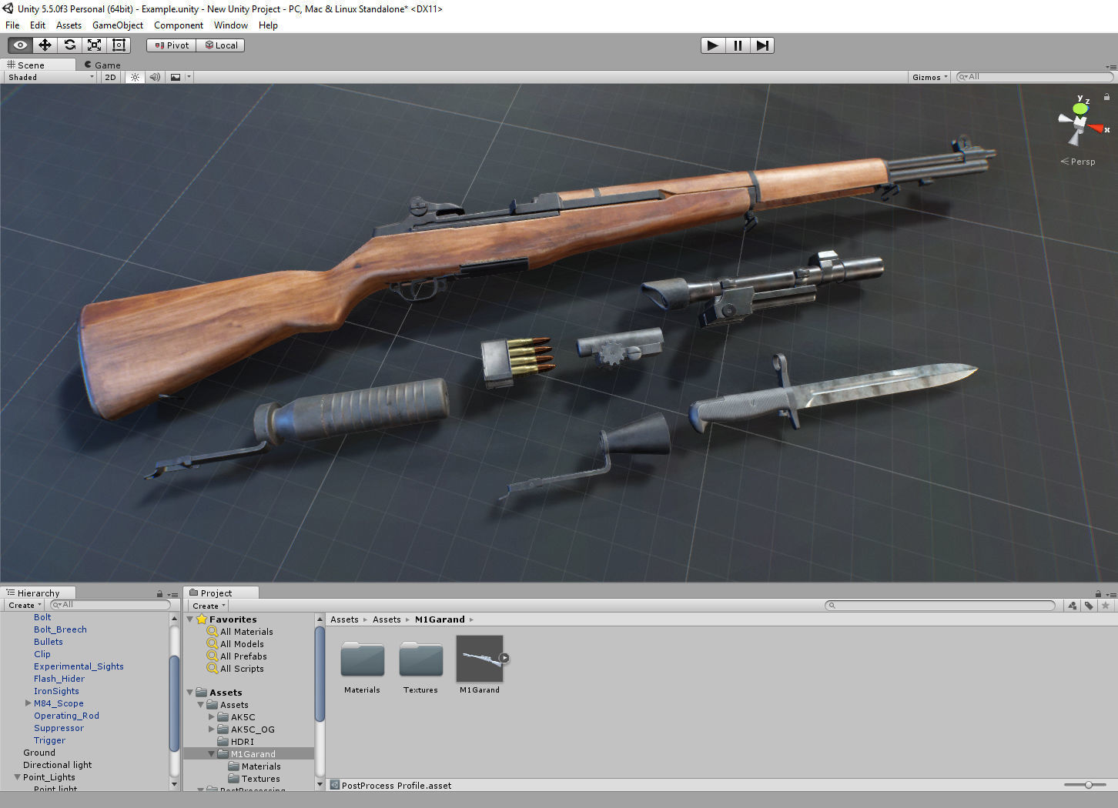Click the All Prefabs search icon
Image resolution: width=1118 pixels, height=808 pixels.
pos(213,656)
